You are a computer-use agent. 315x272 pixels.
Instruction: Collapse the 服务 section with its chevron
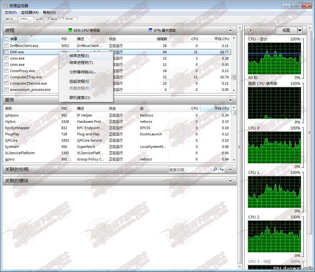coord(230,100)
